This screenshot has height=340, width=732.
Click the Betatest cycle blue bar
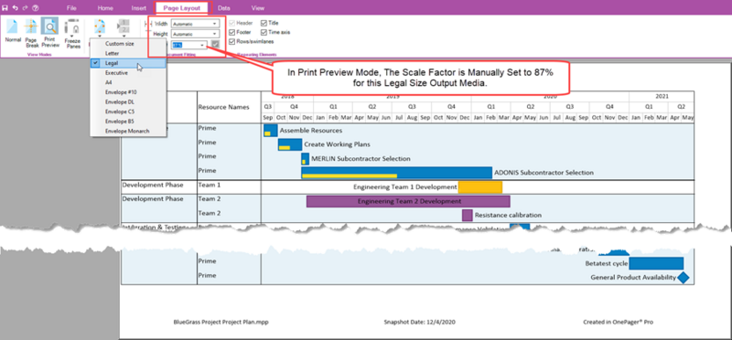tap(656, 263)
